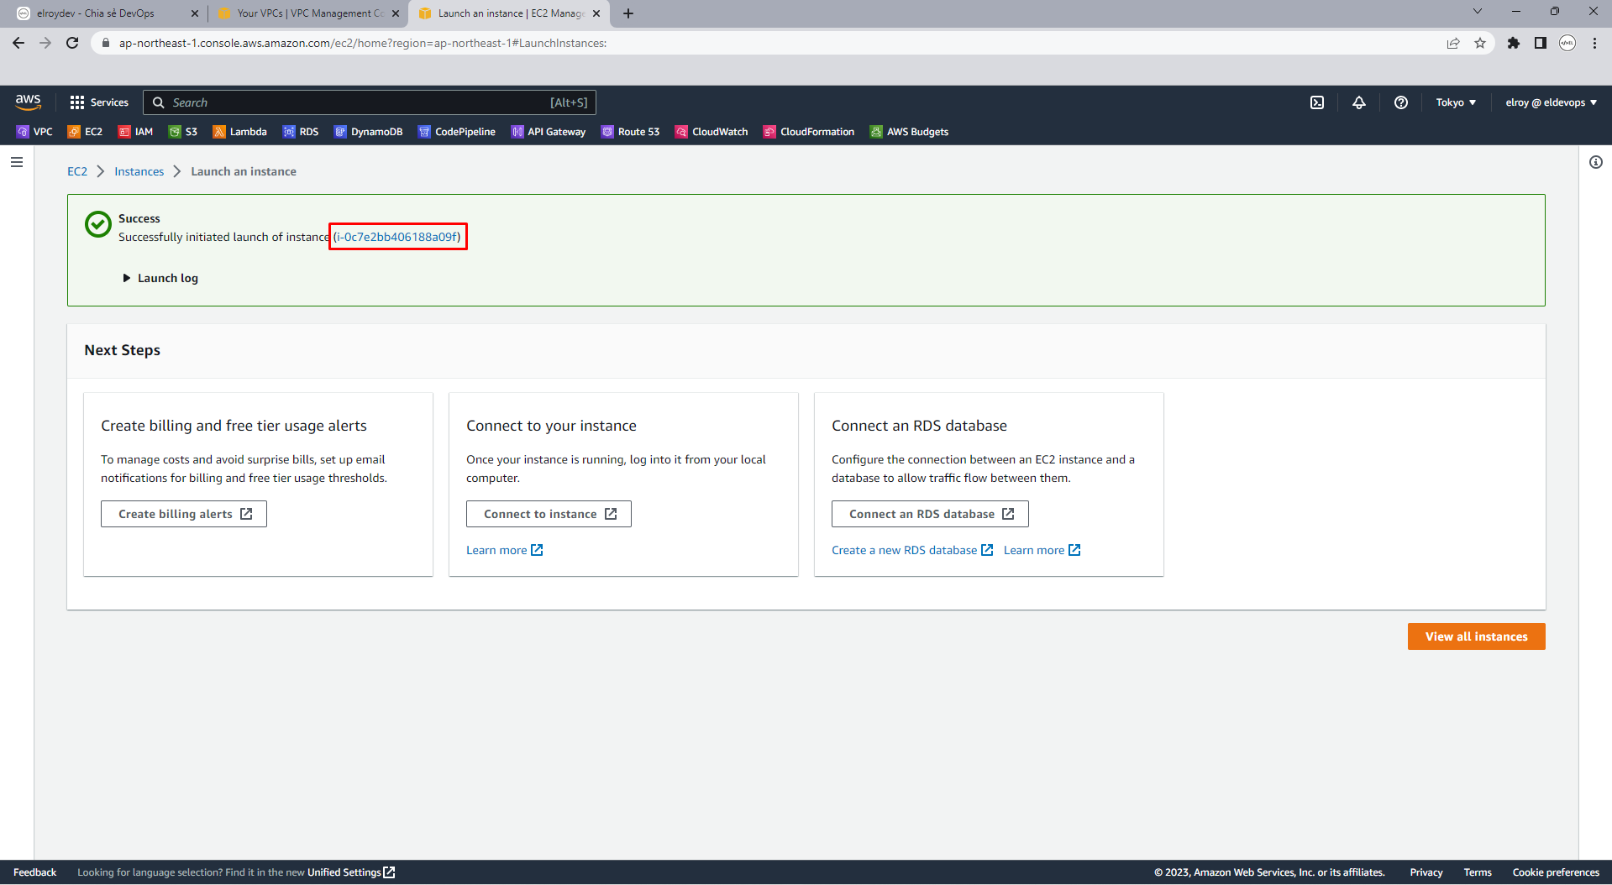Open RDS shortcut in favorites bar
This screenshot has height=885, width=1612.
pyautogui.click(x=301, y=132)
